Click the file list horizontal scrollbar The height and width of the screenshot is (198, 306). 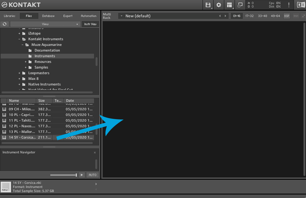point(47,143)
